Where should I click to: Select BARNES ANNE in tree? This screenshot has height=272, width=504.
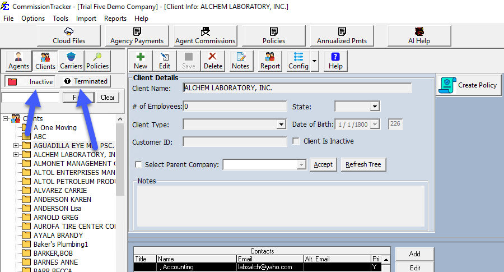(x=55, y=262)
